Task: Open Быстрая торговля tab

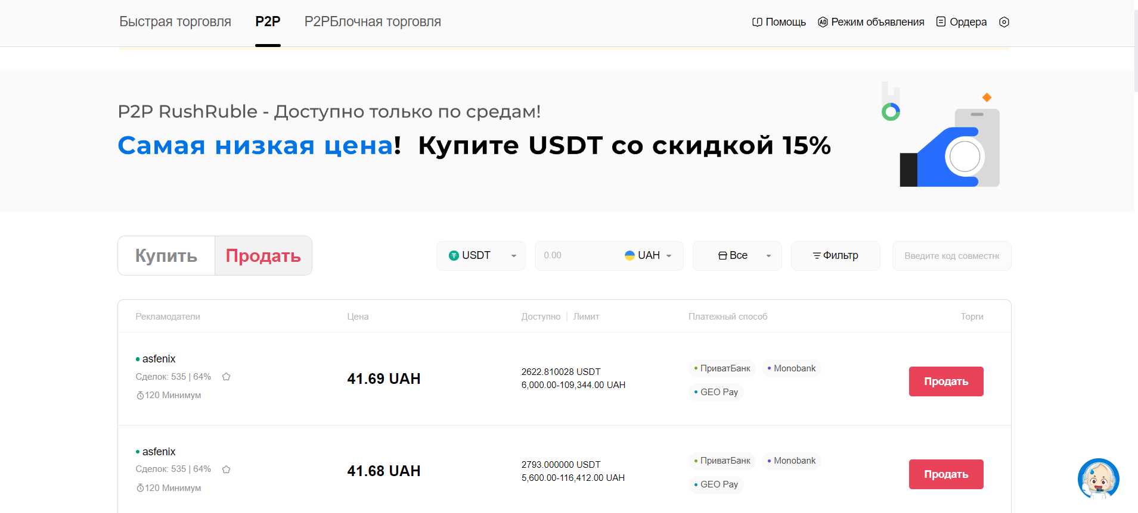Action: tap(175, 22)
